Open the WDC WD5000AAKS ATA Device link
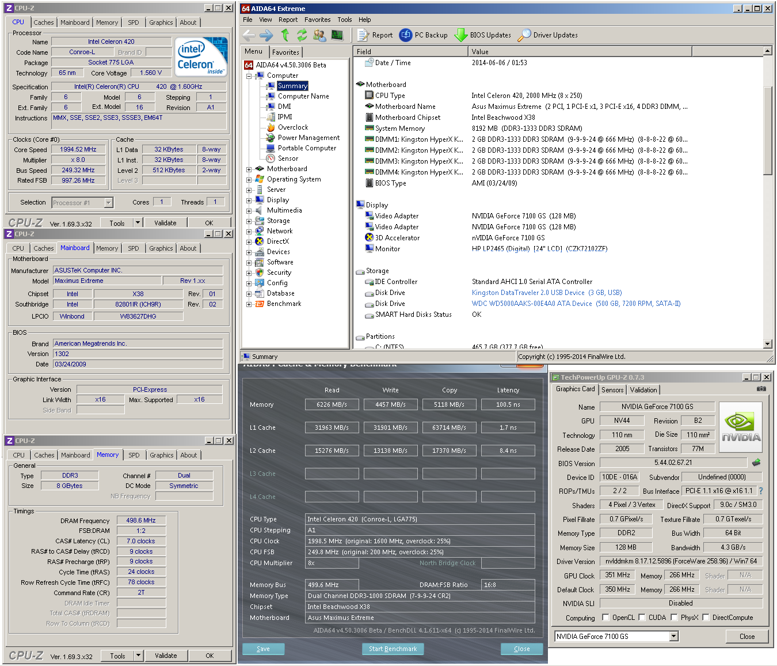The image size is (777, 666). 576,304
